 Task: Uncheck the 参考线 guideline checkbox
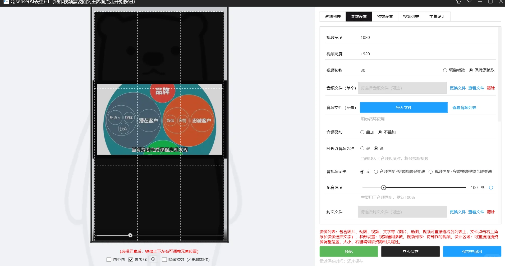tap(131, 259)
